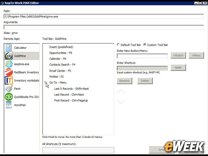Screen dimensions: 208x156
Task: Select the Calculator app icon
Action: (9, 48)
